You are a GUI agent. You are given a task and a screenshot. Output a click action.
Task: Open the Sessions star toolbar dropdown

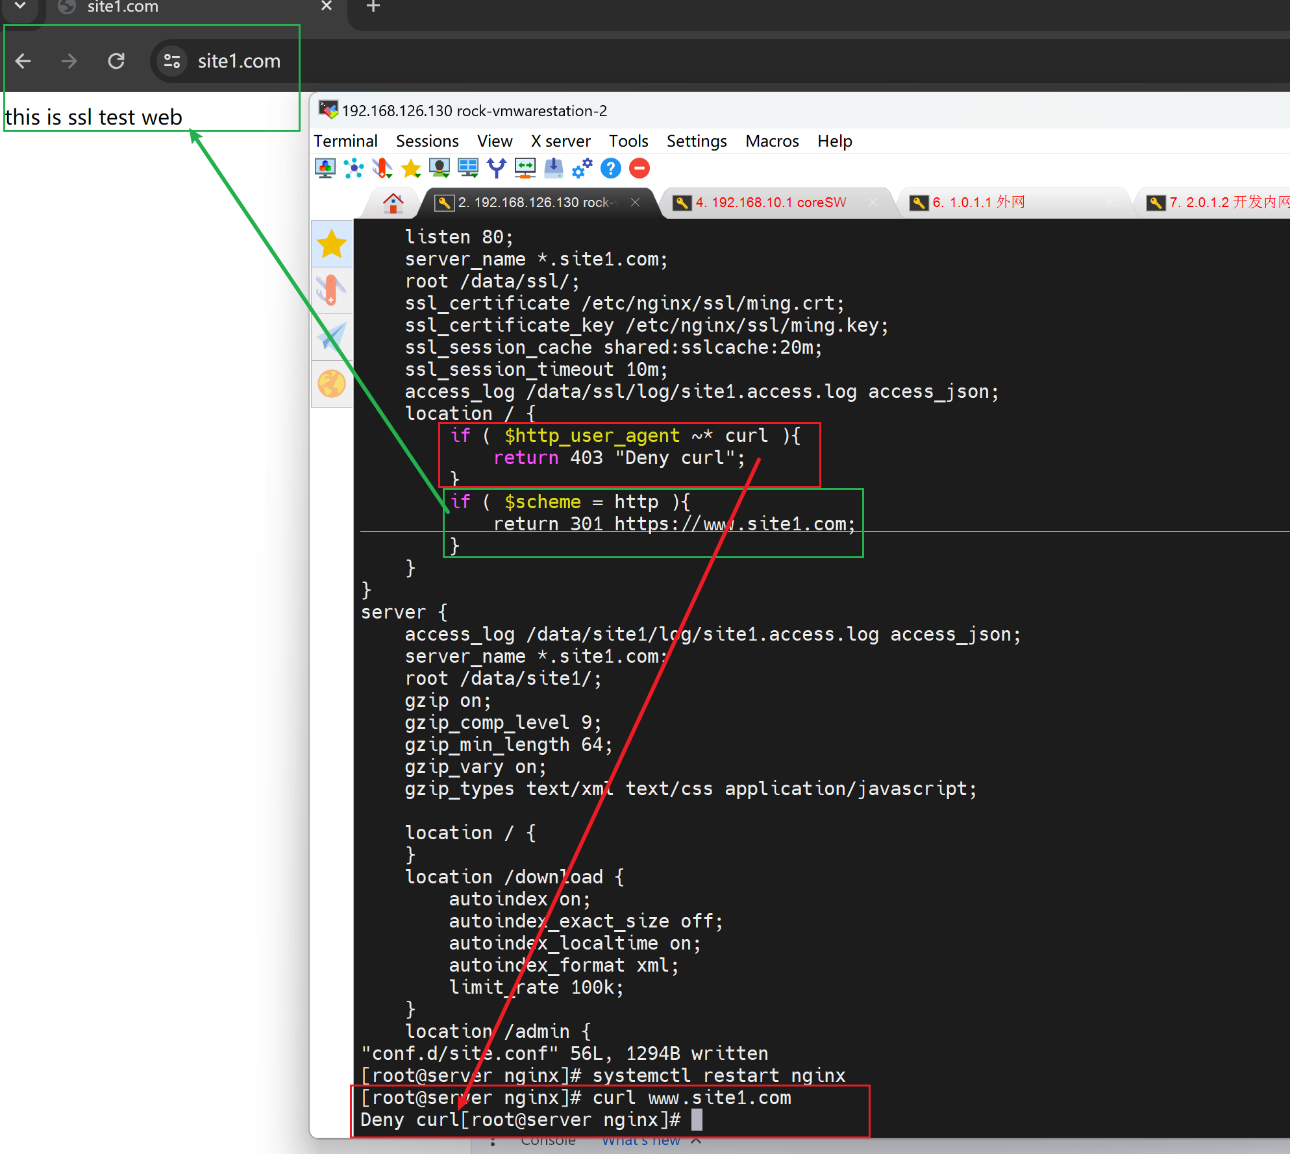point(411,169)
